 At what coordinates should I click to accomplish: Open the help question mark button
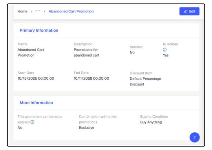point(195,137)
